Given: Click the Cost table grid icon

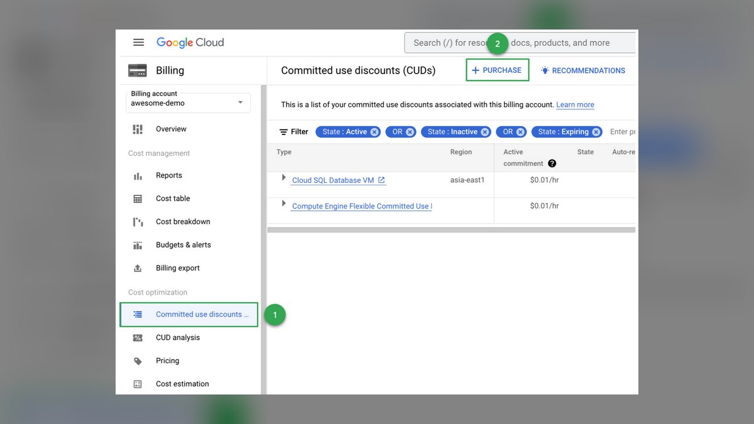Looking at the screenshot, I should (138, 199).
